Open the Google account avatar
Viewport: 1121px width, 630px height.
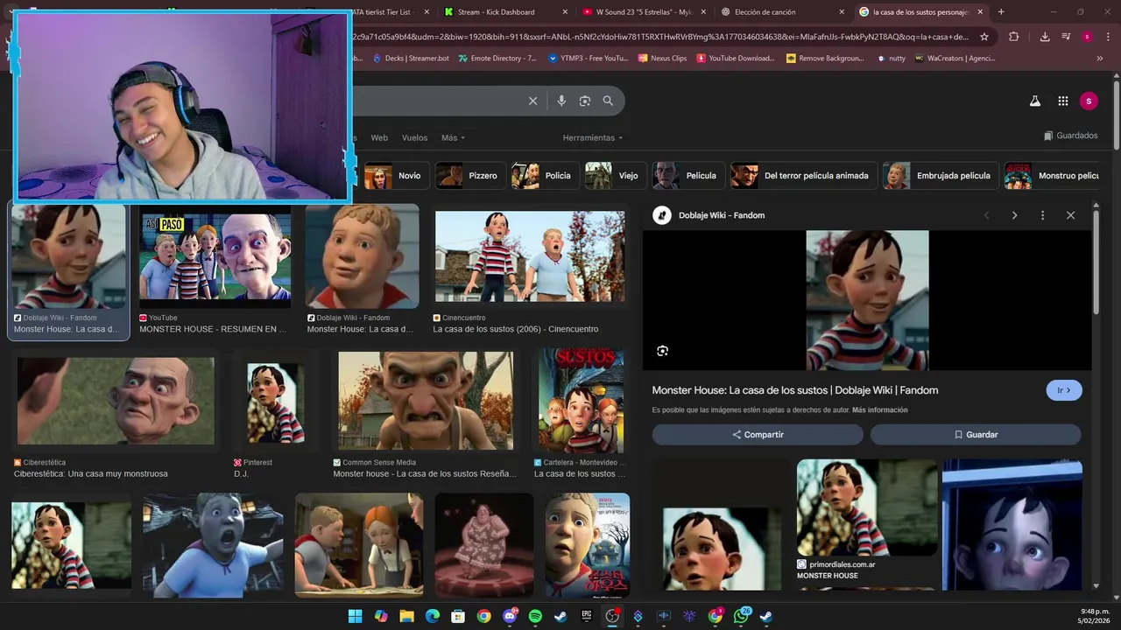[x=1089, y=101]
